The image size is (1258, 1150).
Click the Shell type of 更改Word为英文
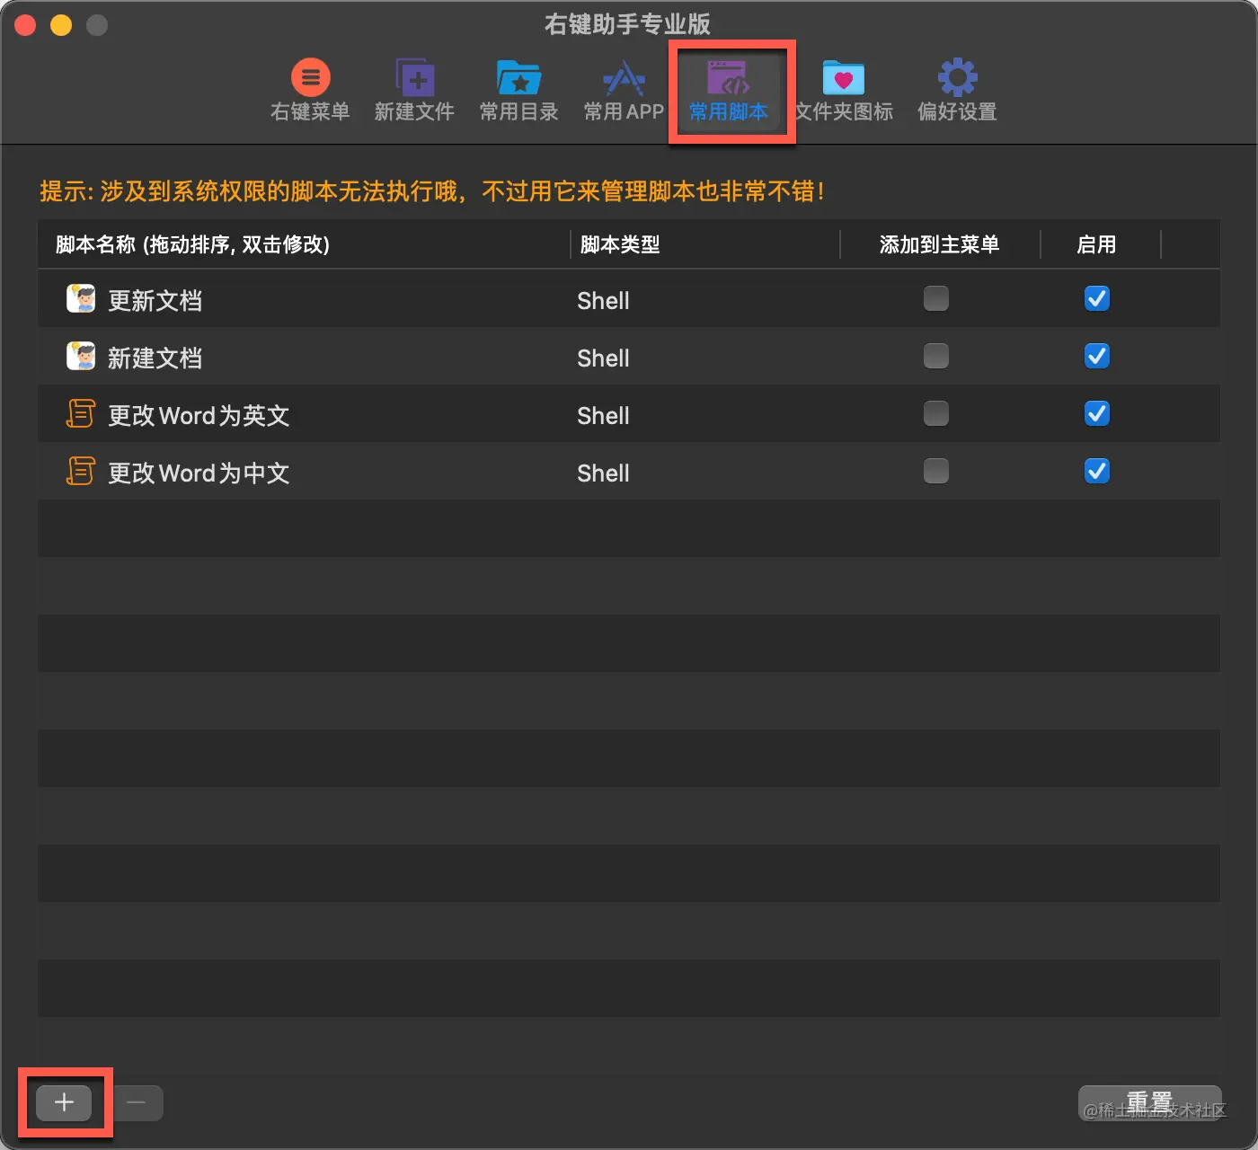[603, 415]
